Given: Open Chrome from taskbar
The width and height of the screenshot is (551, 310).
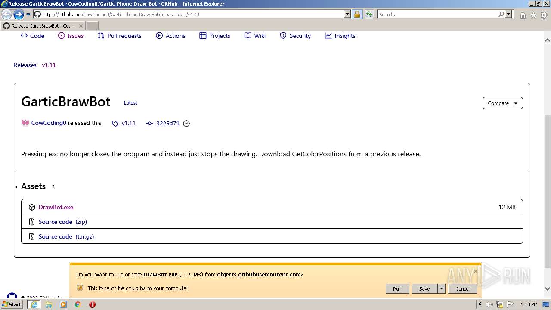Looking at the screenshot, I should (x=78, y=304).
